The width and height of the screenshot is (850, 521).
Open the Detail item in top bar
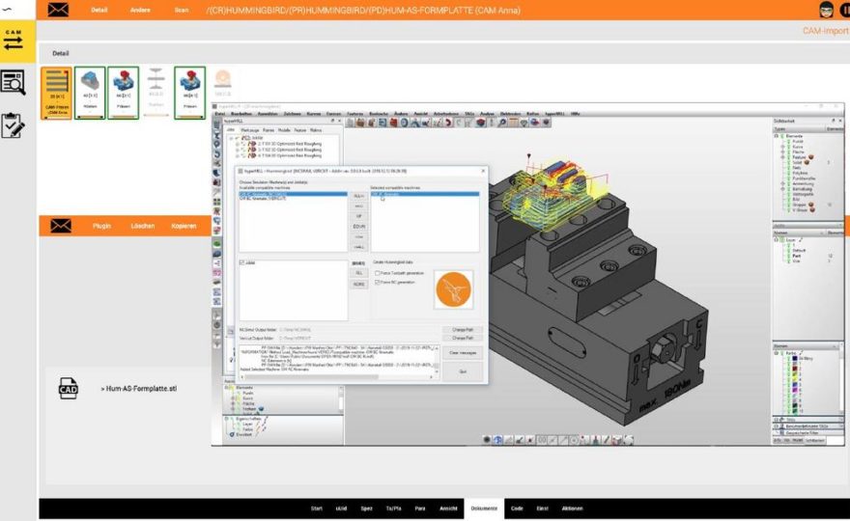(x=99, y=10)
